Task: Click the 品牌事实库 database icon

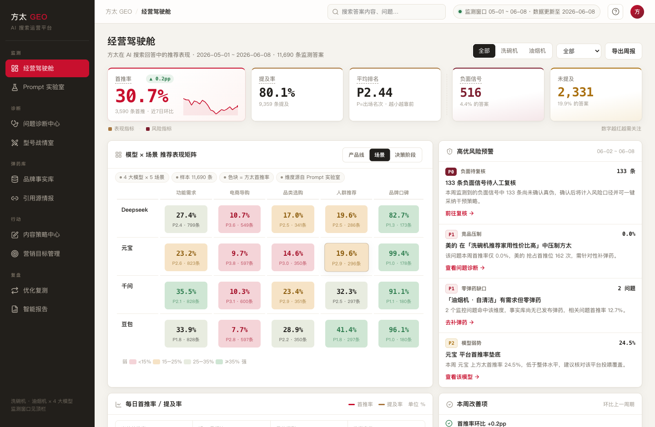Action: tap(15, 179)
